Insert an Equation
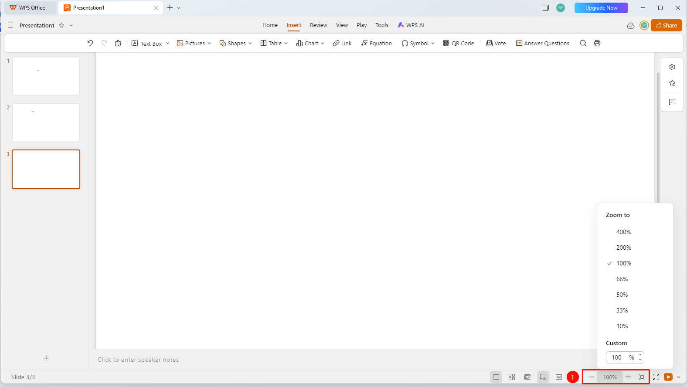Screen dimensions: 687x387 click(377, 43)
